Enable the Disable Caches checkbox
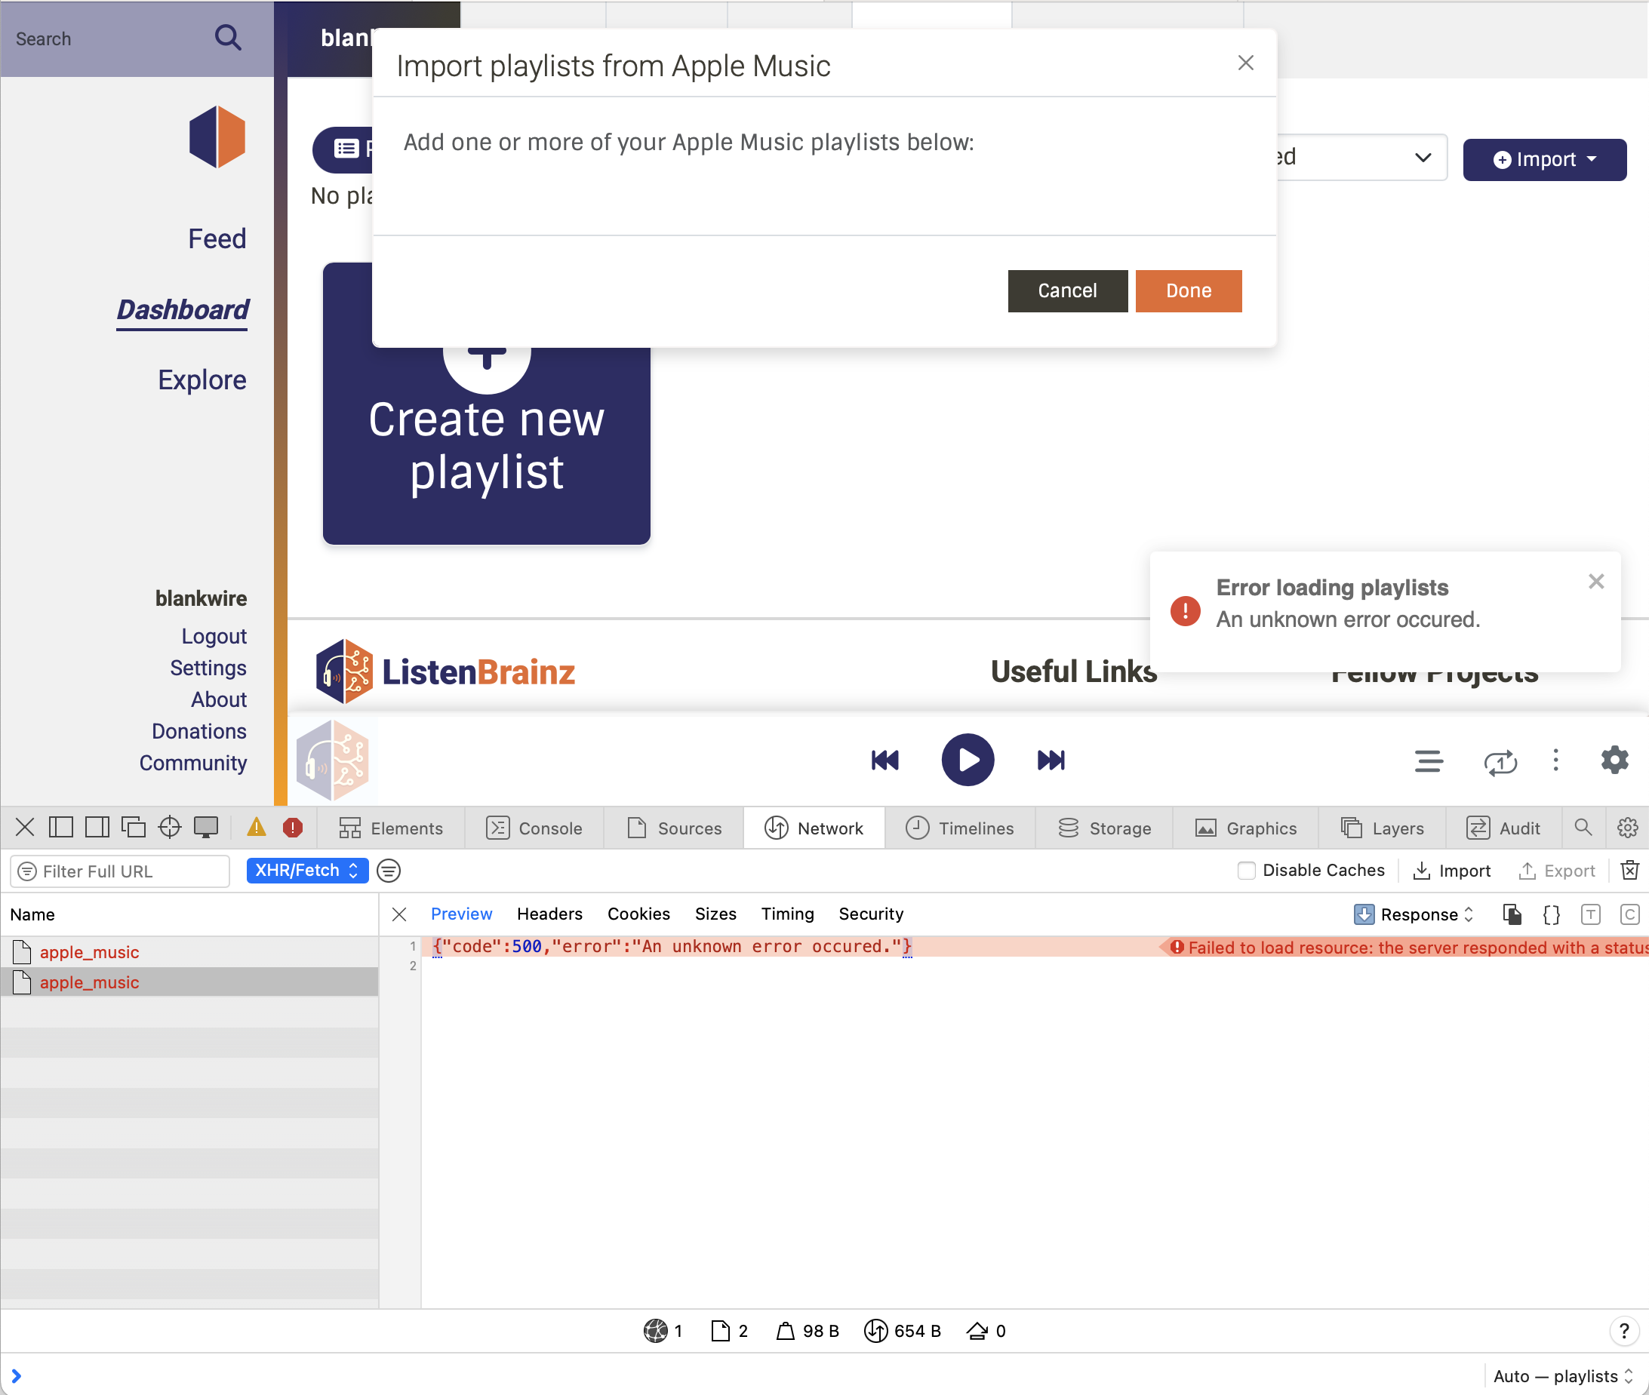 click(x=1246, y=870)
